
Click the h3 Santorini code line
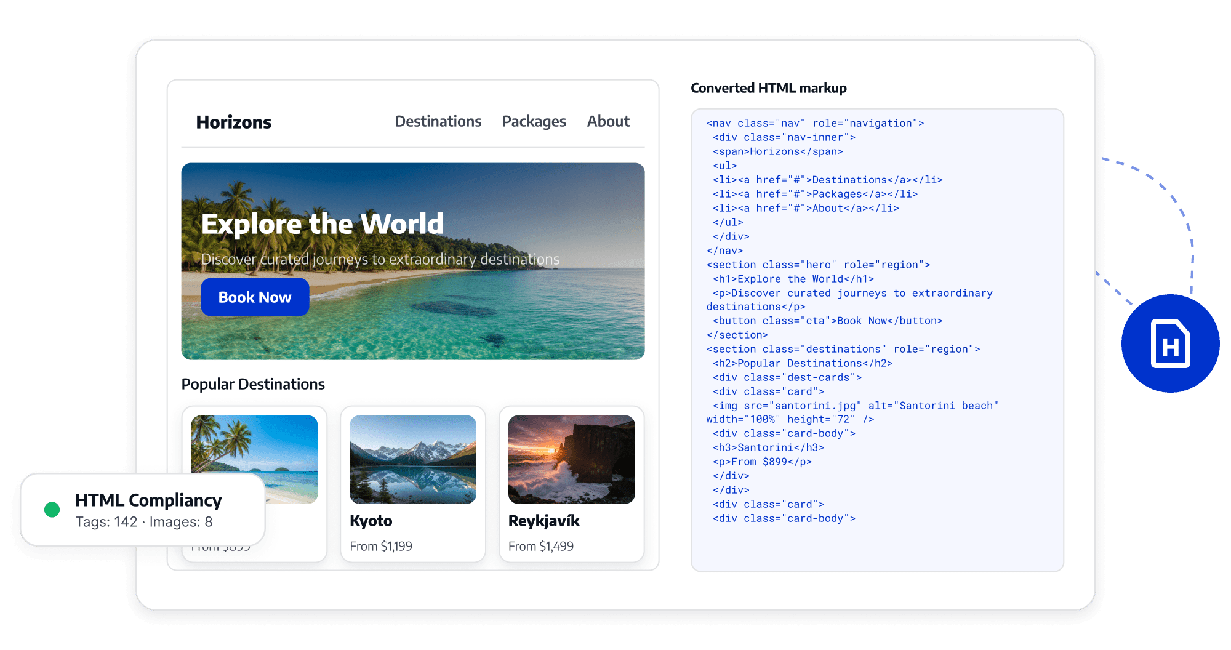(x=769, y=447)
